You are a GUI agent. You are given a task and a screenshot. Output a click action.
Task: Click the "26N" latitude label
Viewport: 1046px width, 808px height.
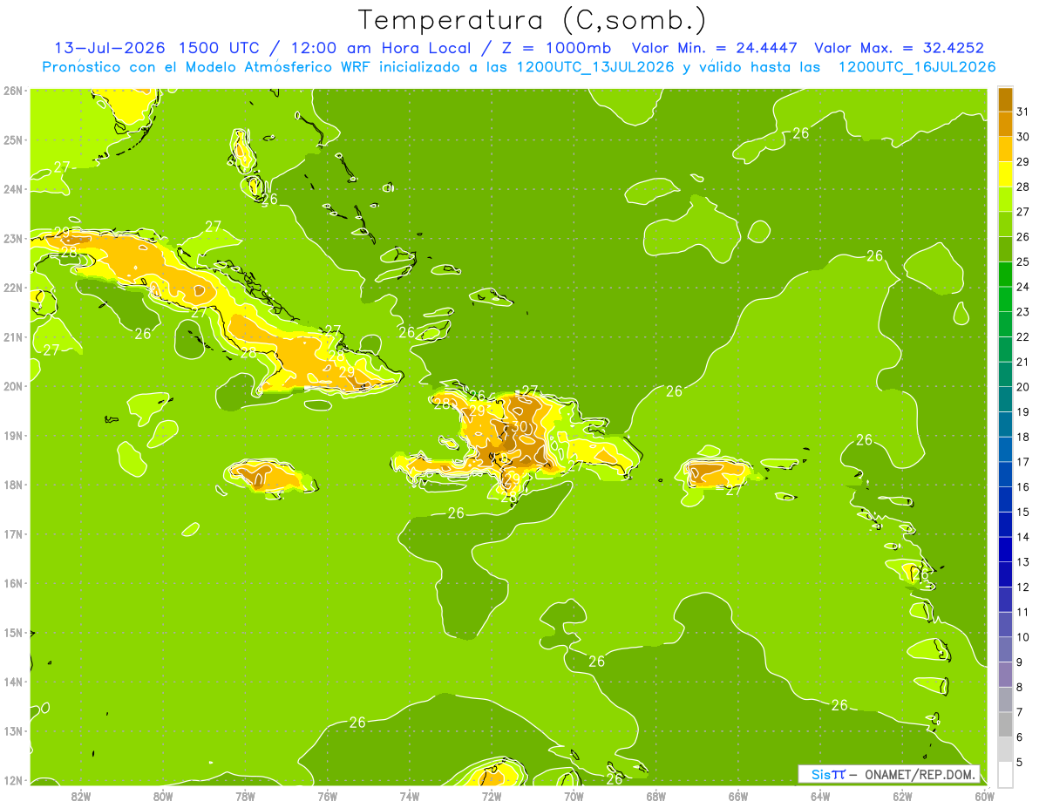pyautogui.click(x=12, y=90)
